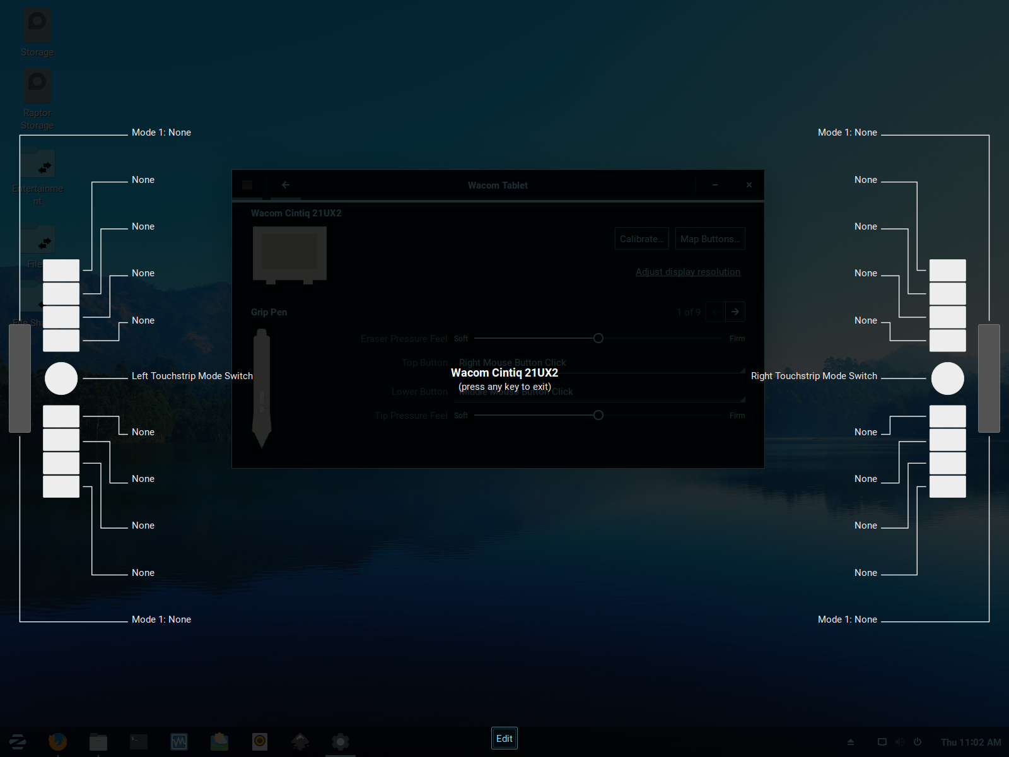Select the left touchstrip vertical bar
The image size is (1009, 757).
point(20,378)
